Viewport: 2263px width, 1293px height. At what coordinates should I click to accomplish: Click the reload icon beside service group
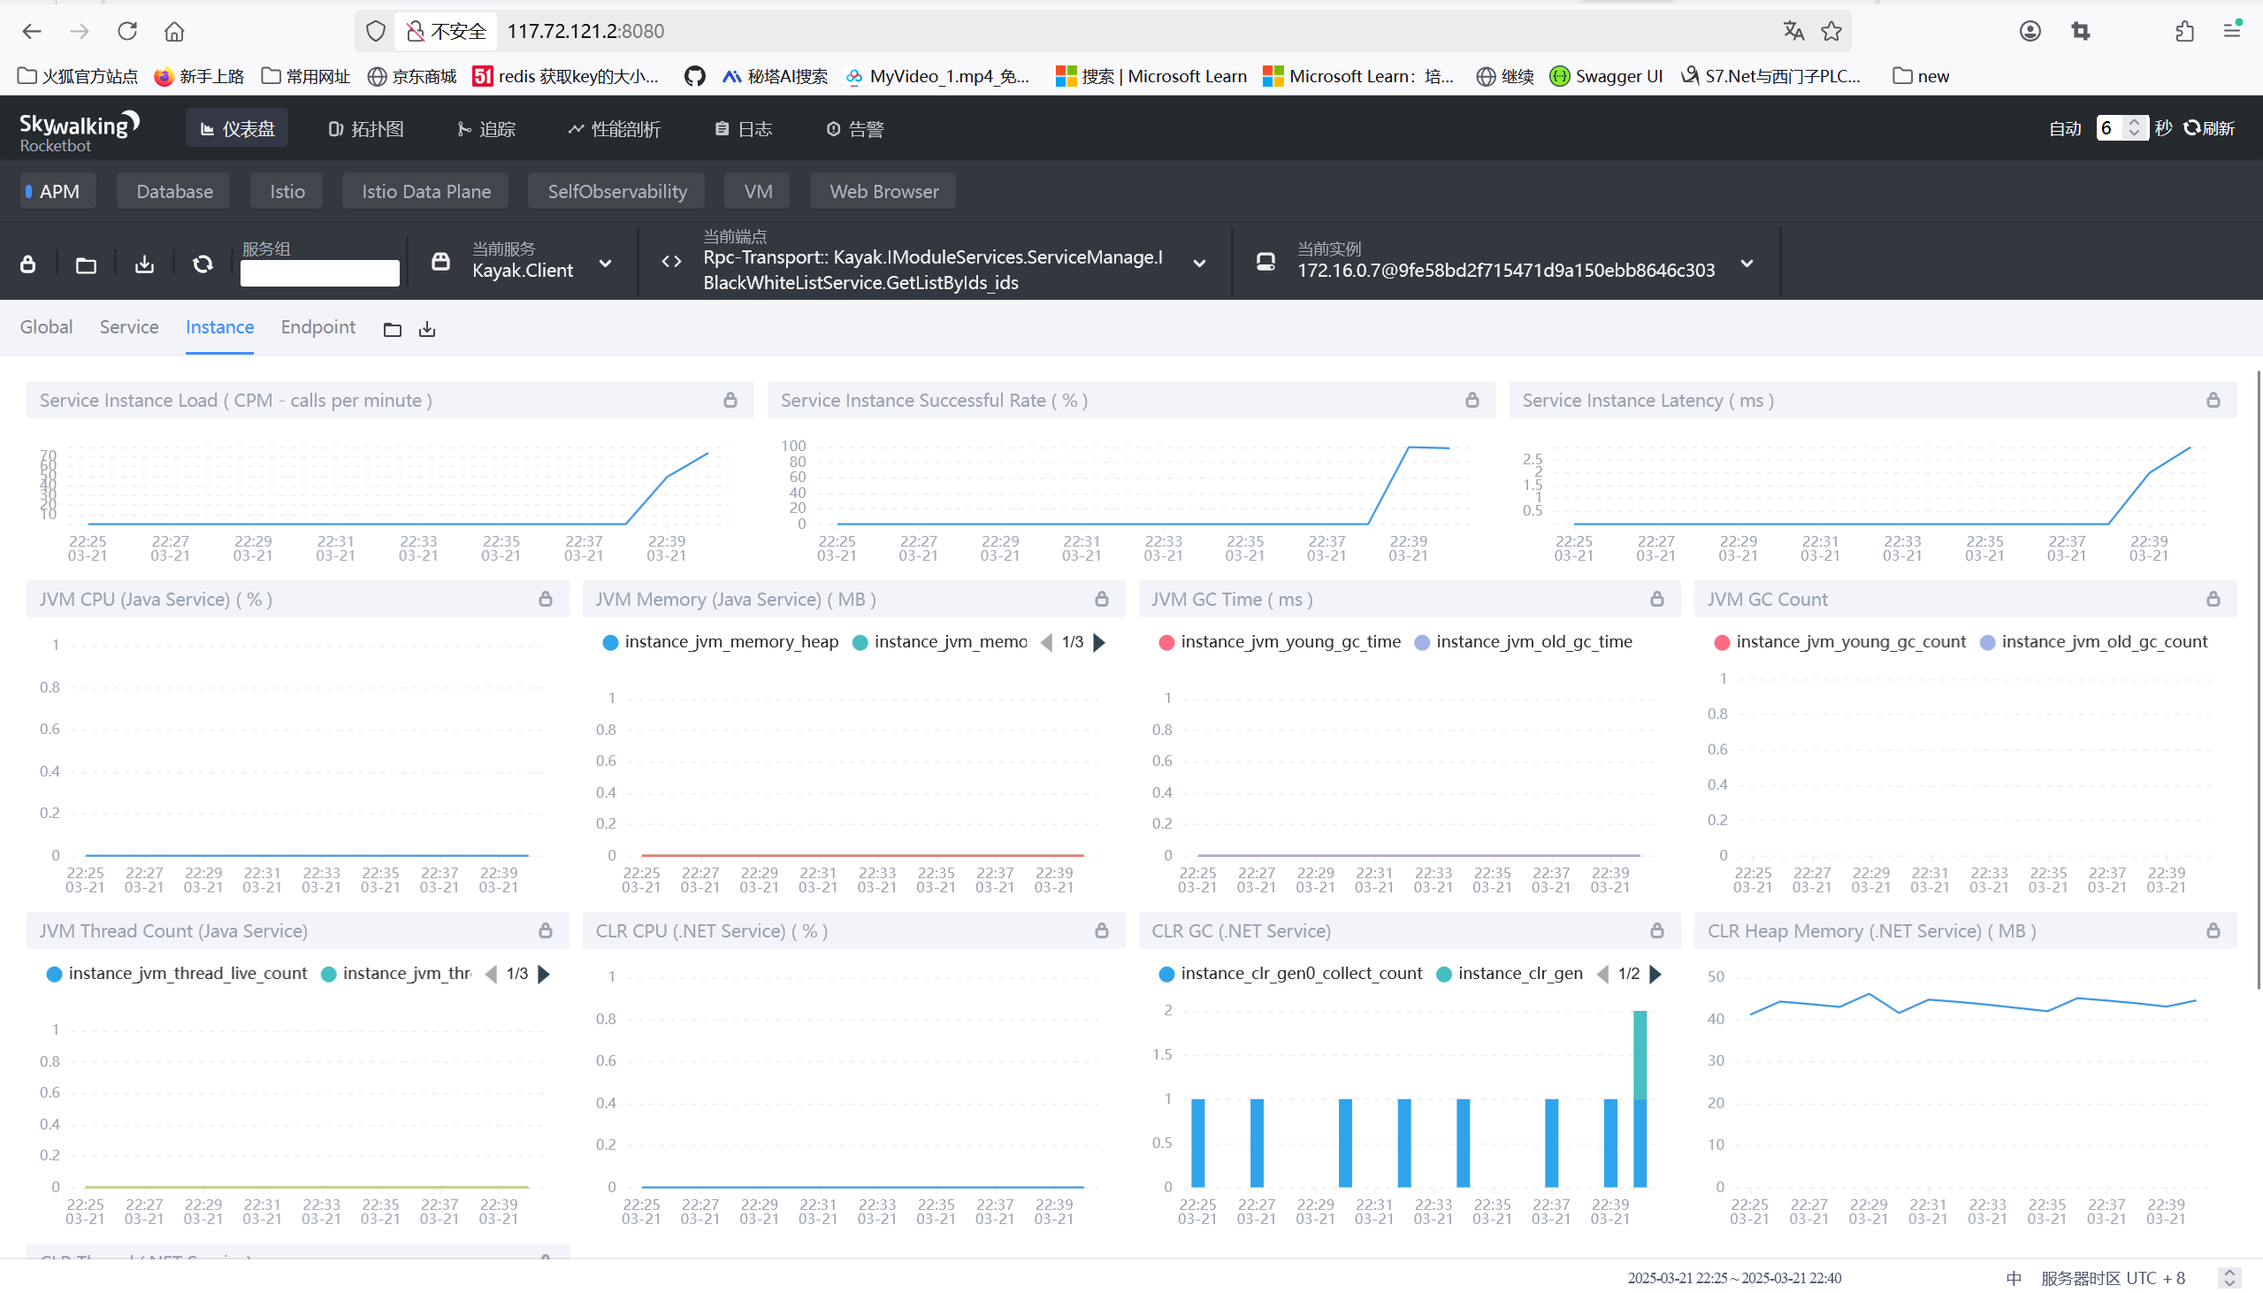pos(203,264)
